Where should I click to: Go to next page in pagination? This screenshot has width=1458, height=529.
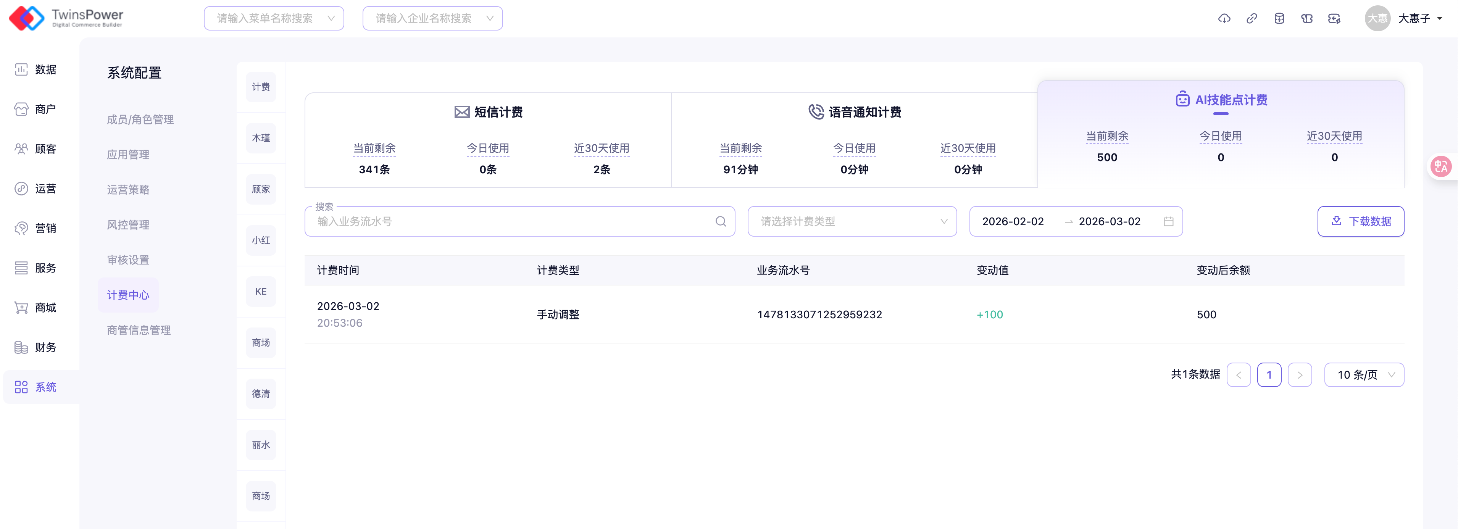[x=1300, y=374]
